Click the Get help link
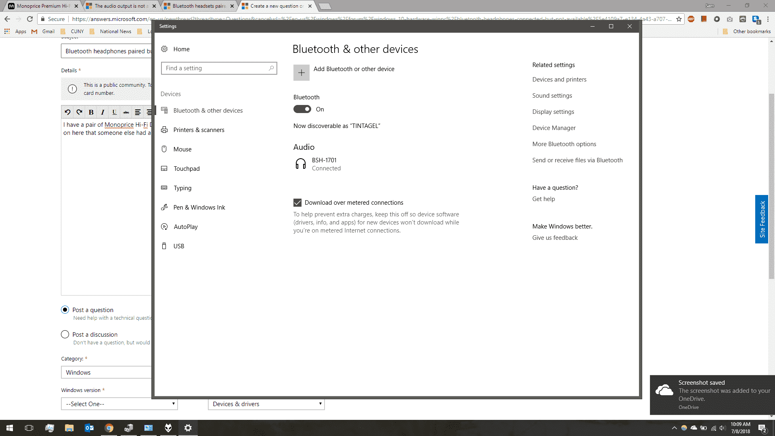Image resolution: width=775 pixels, height=436 pixels. coord(543,199)
